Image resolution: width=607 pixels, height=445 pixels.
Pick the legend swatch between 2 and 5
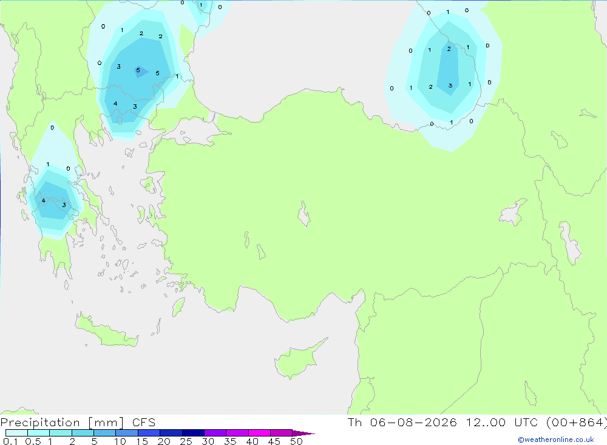click(x=83, y=433)
